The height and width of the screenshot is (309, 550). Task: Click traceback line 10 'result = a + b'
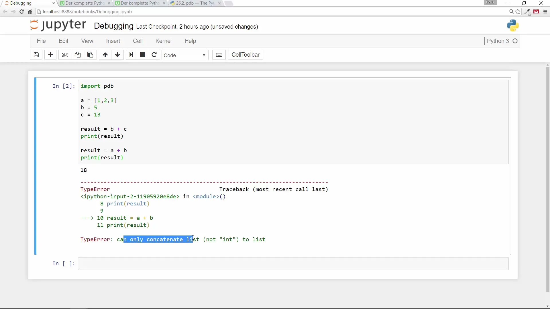coord(130,218)
